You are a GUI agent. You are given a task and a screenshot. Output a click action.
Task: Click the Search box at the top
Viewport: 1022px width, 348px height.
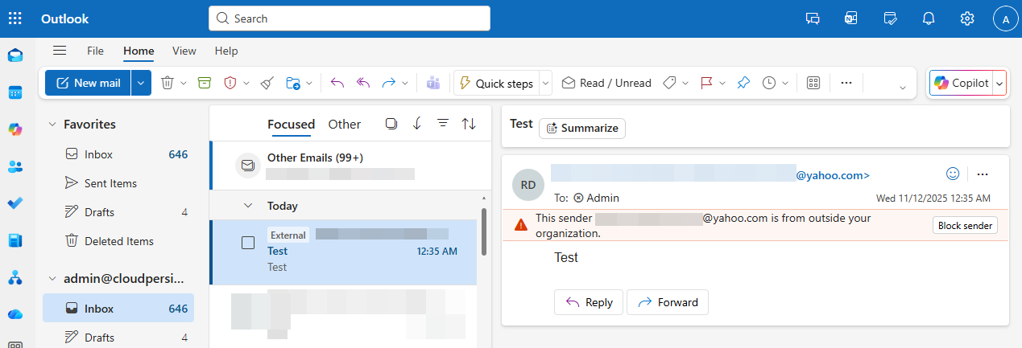(x=349, y=18)
